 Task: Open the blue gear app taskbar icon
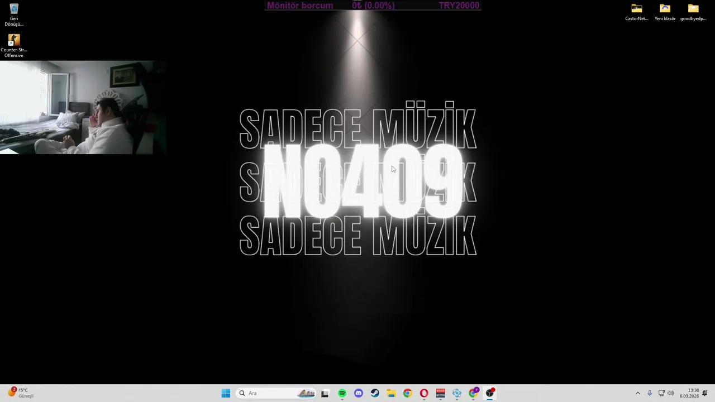coord(457,393)
